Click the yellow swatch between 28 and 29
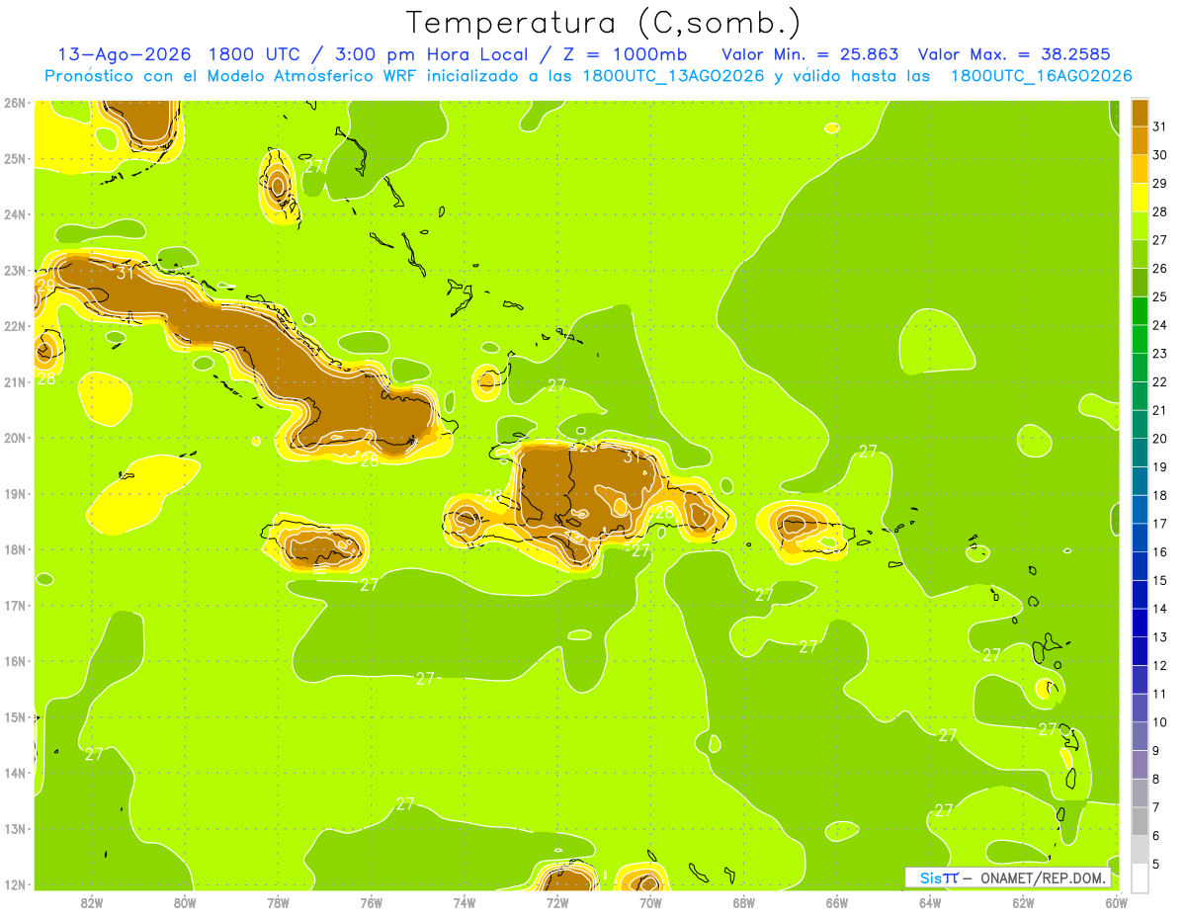This screenshot has width=1186, height=916. pos(1140,197)
